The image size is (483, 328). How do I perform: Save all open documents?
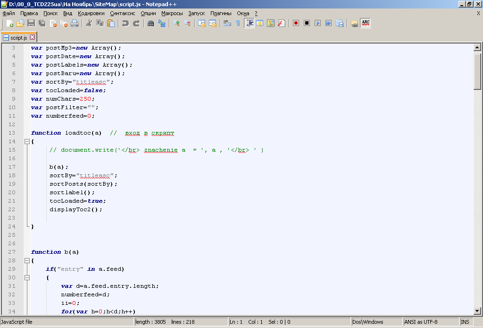42,23
